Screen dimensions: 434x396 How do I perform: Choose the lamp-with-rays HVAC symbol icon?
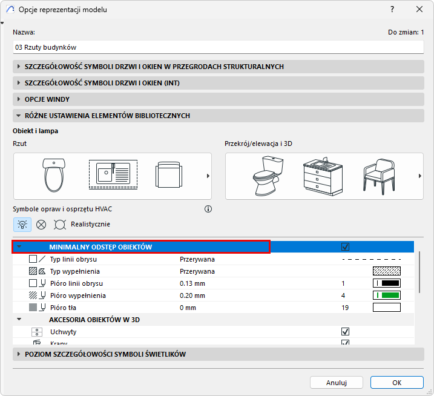[x=60, y=225]
